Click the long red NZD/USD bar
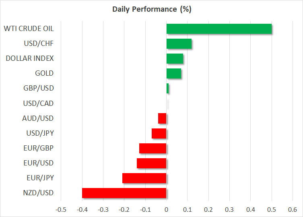 tap(124, 193)
